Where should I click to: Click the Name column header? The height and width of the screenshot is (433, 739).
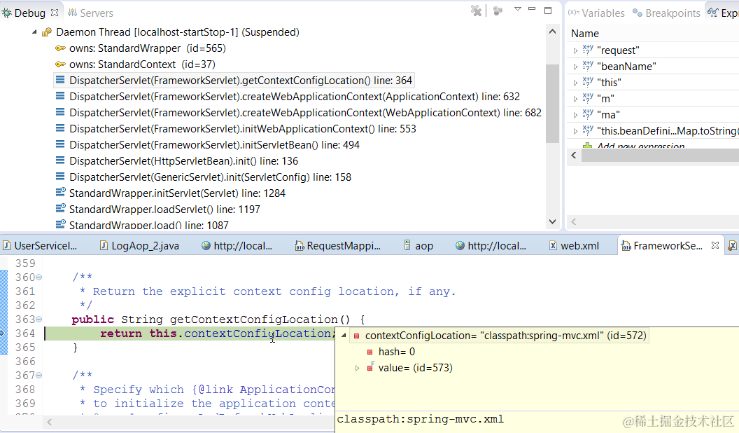tap(585, 34)
